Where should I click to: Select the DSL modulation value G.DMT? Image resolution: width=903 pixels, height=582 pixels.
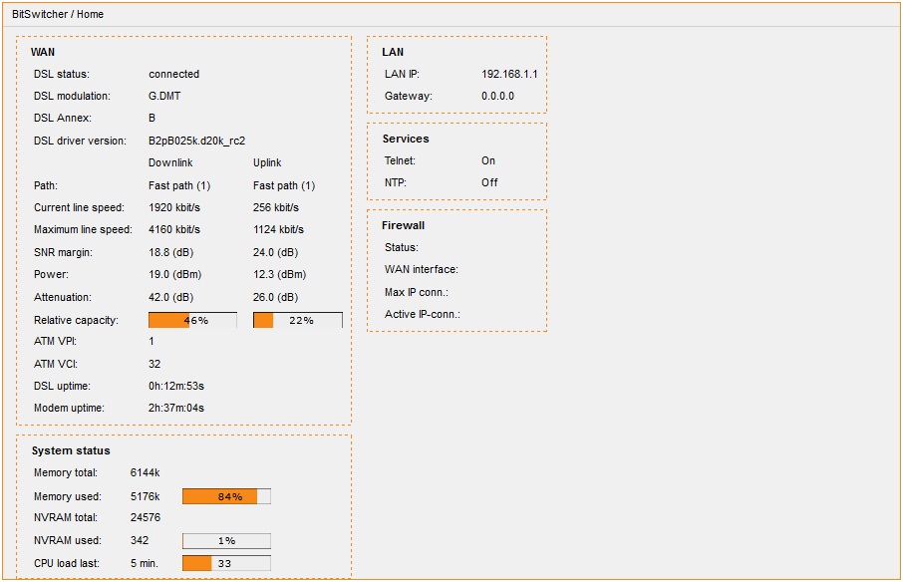pos(164,96)
